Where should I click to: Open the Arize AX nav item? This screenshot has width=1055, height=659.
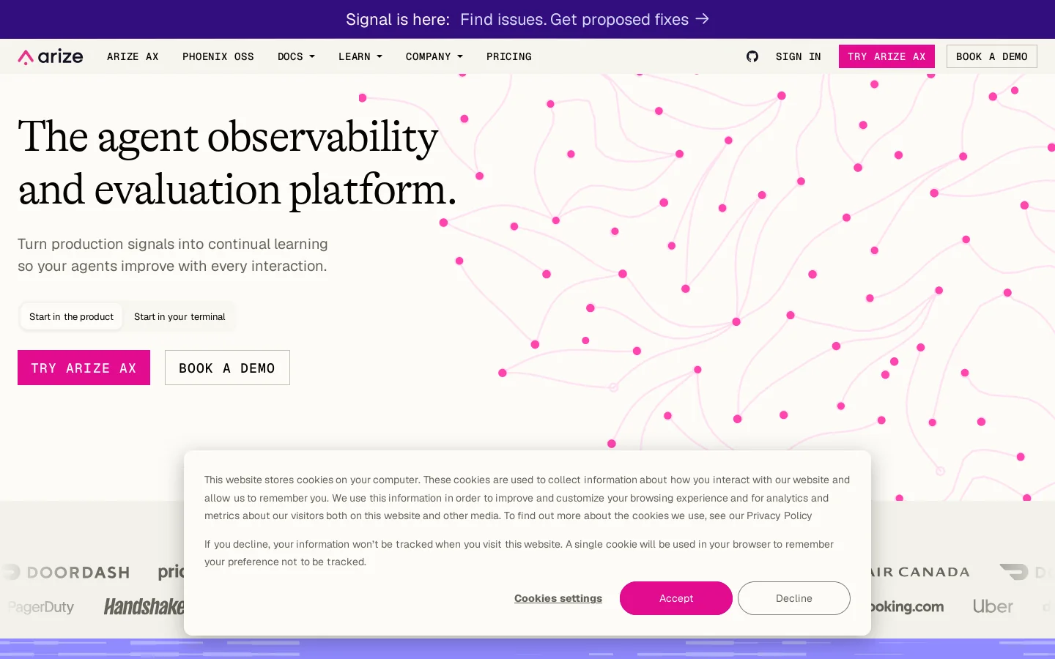(x=133, y=56)
